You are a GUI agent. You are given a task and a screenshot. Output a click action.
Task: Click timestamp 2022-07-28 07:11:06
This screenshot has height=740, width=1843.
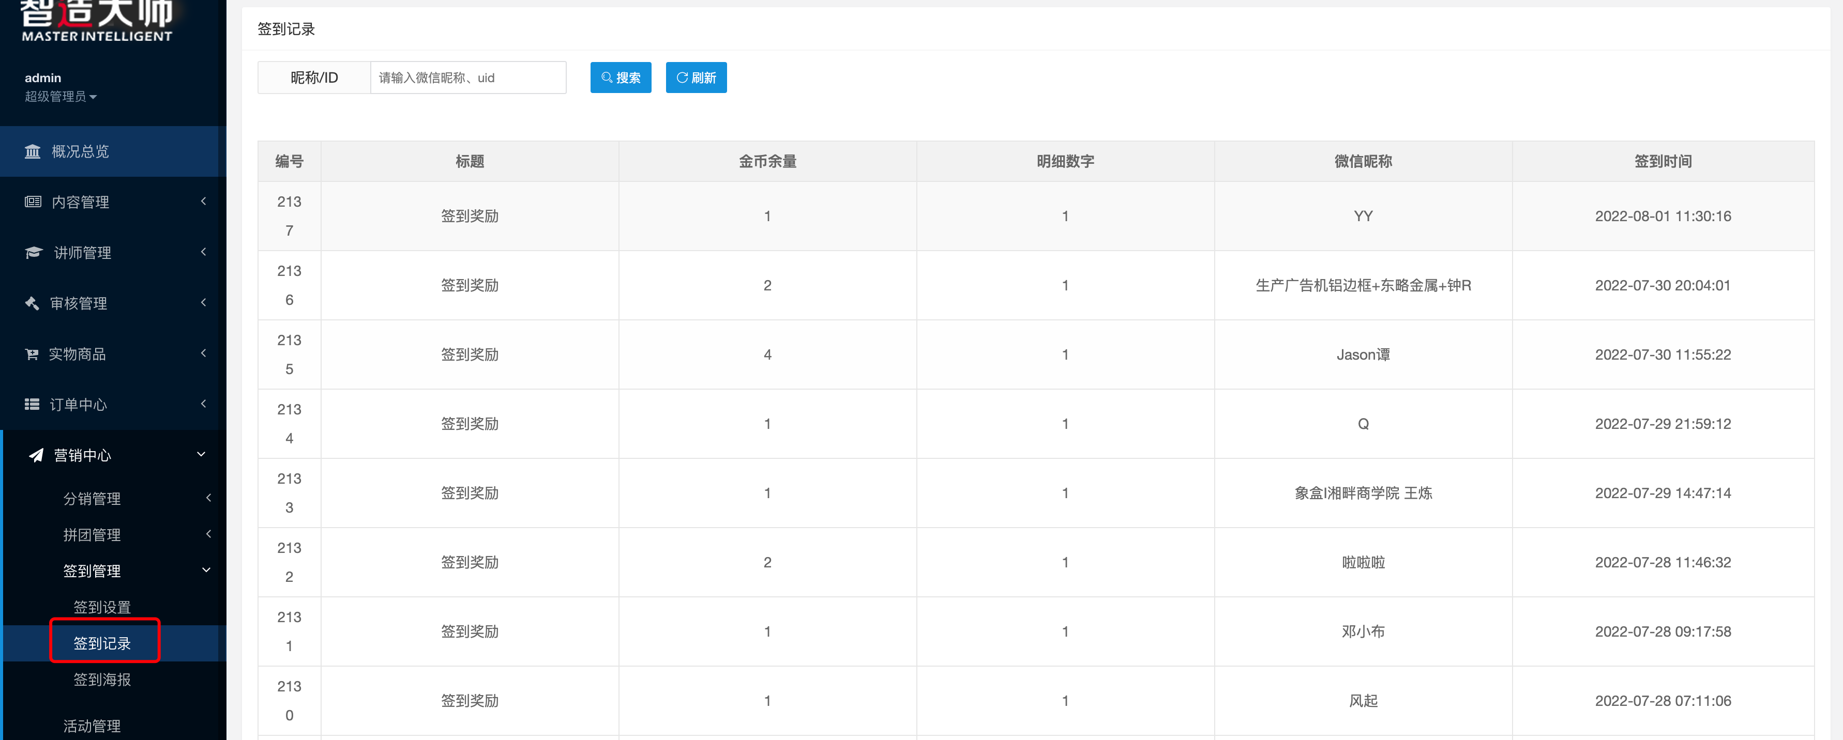pos(1663,701)
